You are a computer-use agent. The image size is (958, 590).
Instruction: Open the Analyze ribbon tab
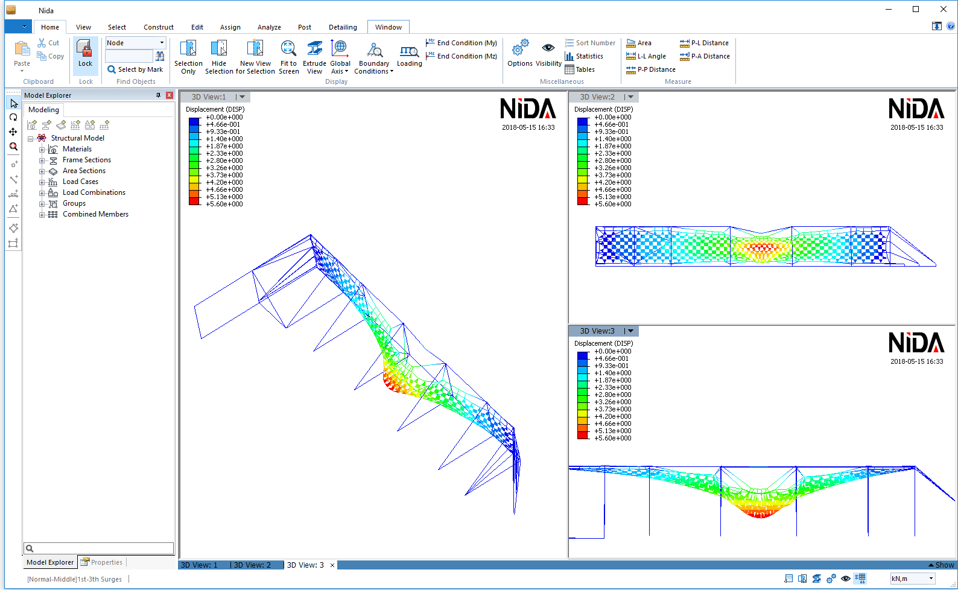point(269,27)
